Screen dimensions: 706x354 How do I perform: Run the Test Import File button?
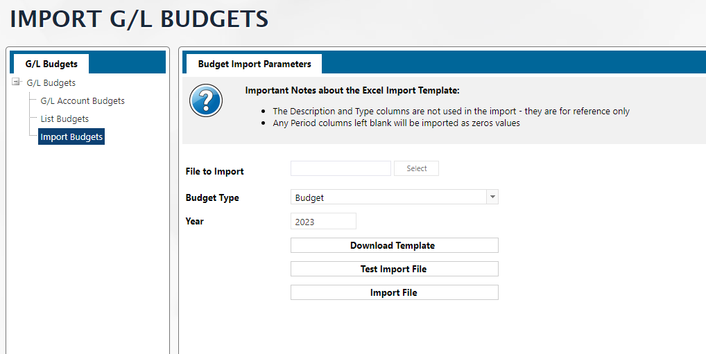394,269
